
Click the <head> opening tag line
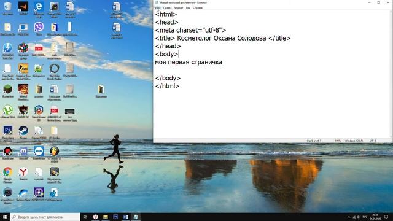pyautogui.click(x=166, y=22)
